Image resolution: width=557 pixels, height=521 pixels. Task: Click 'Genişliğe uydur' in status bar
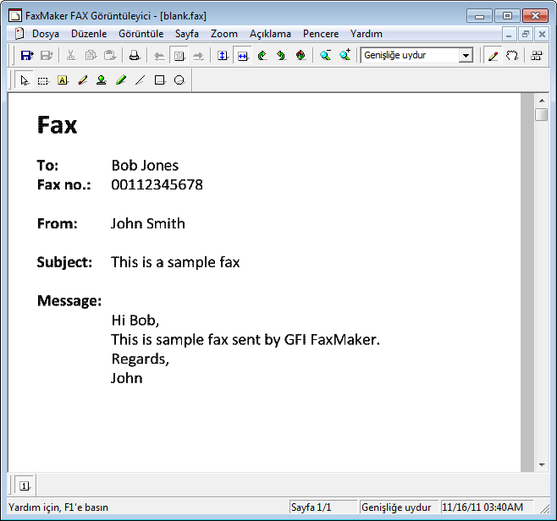tap(396, 507)
